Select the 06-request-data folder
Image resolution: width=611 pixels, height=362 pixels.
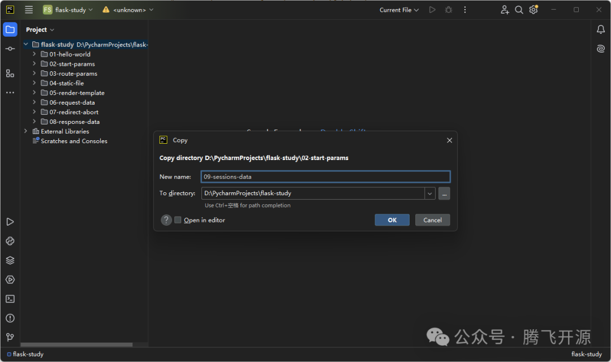(x=72, y=102)
